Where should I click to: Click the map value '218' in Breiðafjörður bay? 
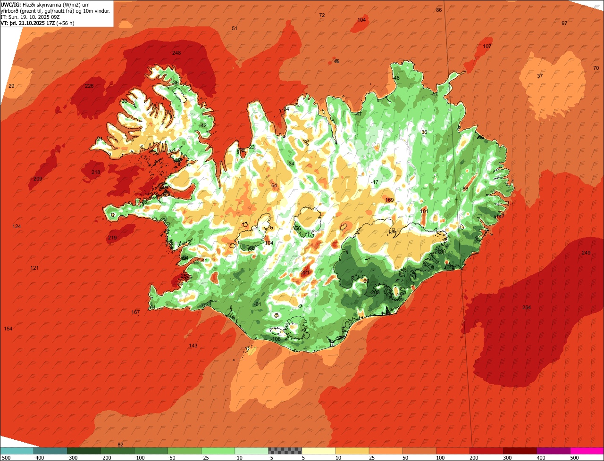[x=96, y=172]
